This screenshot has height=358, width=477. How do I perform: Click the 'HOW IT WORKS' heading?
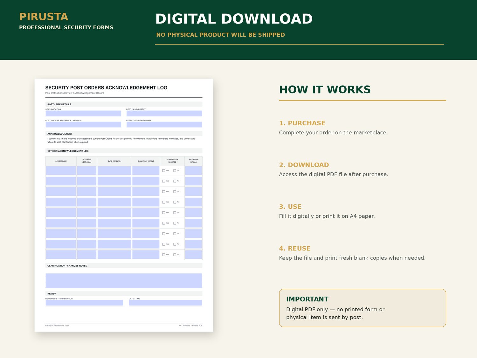pos(325,90)
